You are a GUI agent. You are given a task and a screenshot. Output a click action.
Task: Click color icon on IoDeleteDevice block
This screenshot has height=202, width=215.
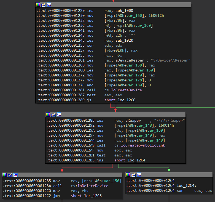[x=4, y=175]
